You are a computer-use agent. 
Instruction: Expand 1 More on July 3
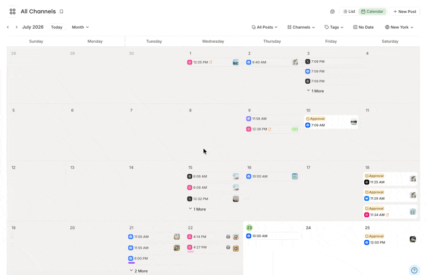(315, 91)
